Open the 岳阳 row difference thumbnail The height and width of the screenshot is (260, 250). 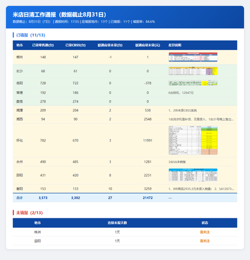(193, 83)
